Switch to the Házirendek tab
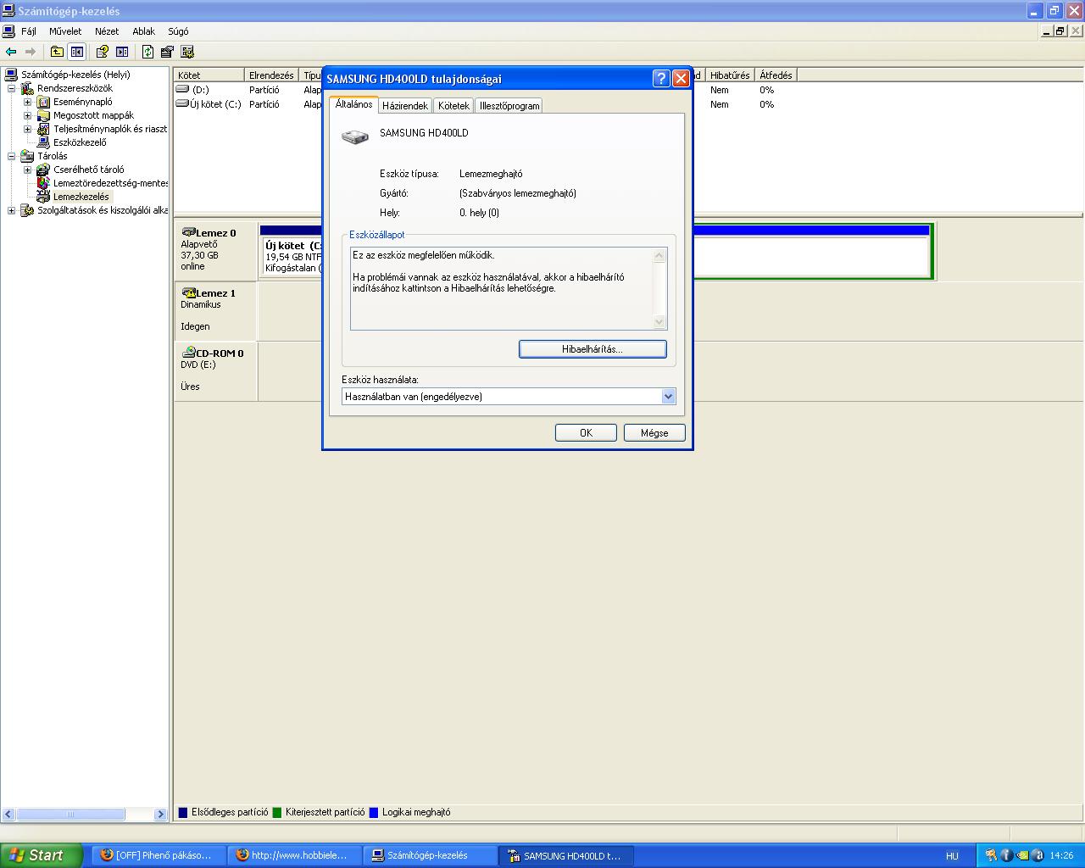This screenshot has height=868, width=1085. pos(405,106)
